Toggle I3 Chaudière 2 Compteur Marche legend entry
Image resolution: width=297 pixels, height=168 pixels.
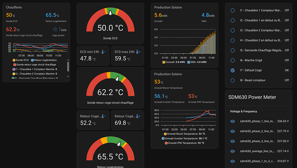(x=35, y=74)
